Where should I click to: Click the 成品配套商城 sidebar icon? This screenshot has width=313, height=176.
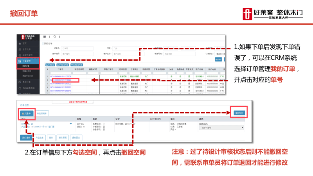point(20,88)
